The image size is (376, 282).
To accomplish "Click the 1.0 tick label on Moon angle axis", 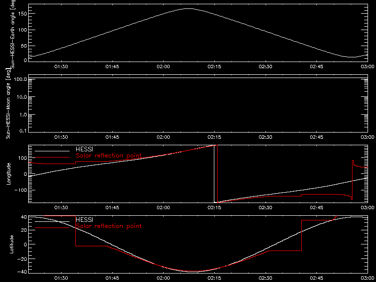I will (x=23, y=114).
